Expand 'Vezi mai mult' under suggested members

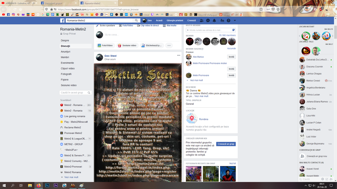click(196, 80)
